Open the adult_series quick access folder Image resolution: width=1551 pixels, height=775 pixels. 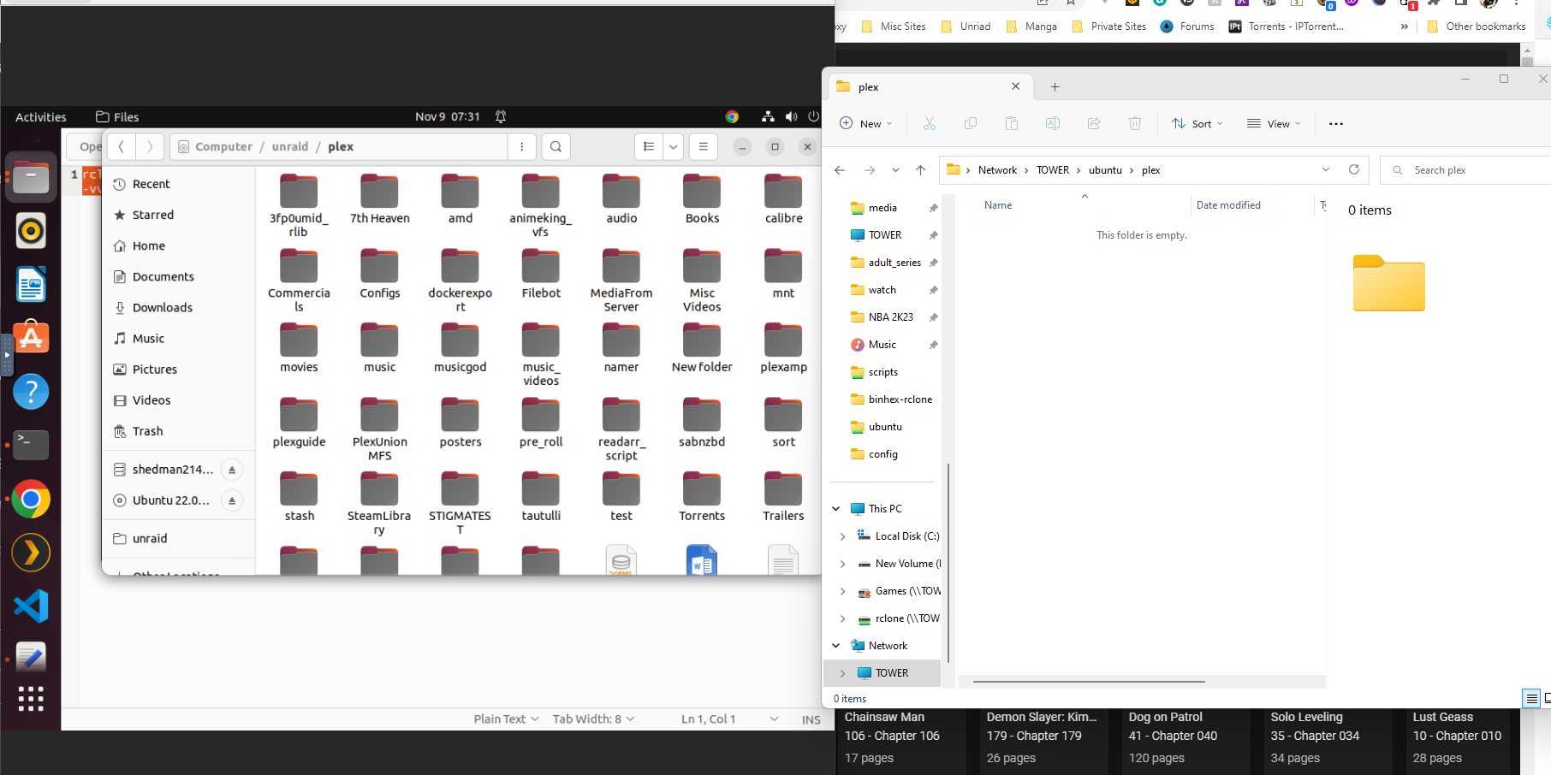(894, 263)
